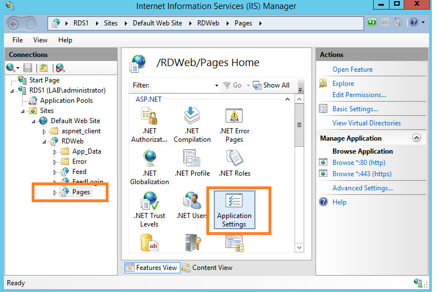The width and height of the screenshot is (437, 292).
Task: Click RDWeb in the address breadcrumb
Action: [208, 23]
